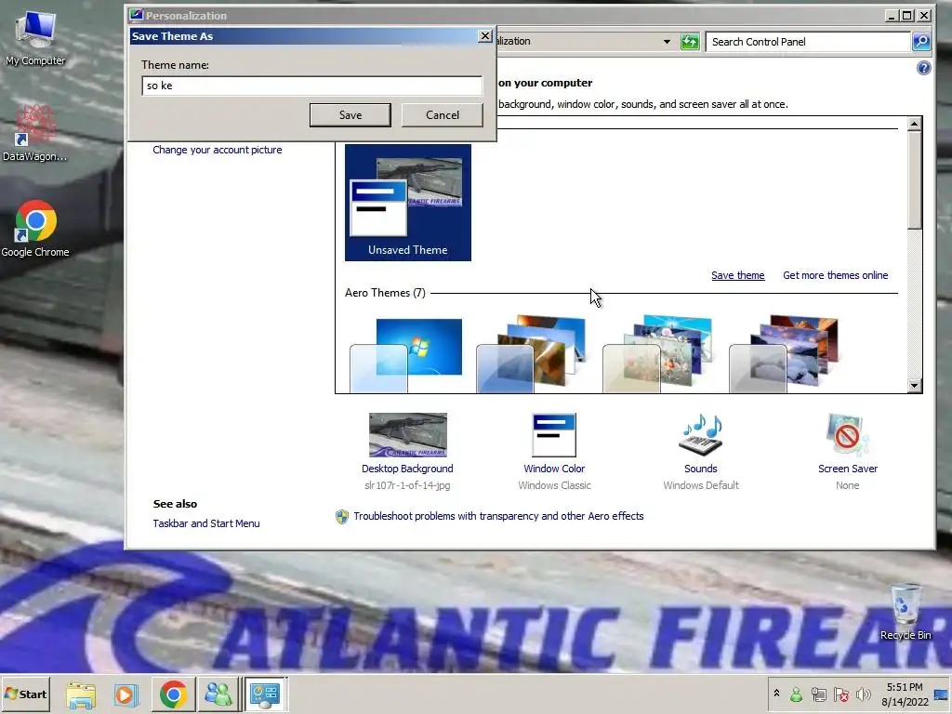Click the green refresh button in address bar
This screenshot has width=952, height=714.
690,42
